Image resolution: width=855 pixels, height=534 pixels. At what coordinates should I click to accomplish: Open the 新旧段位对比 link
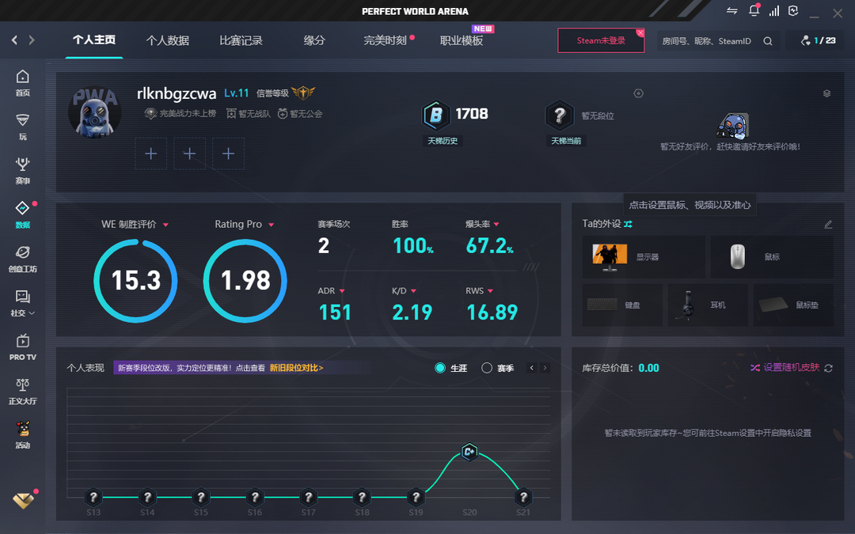coord(296,368)
